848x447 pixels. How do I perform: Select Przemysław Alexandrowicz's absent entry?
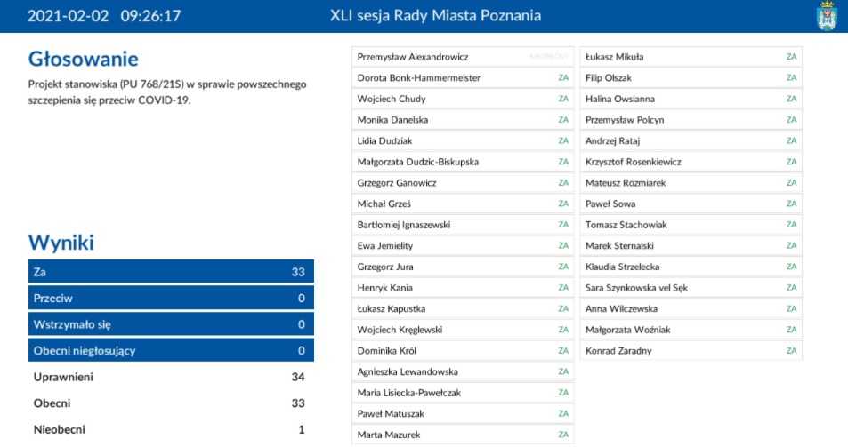(x=463, y=57)
